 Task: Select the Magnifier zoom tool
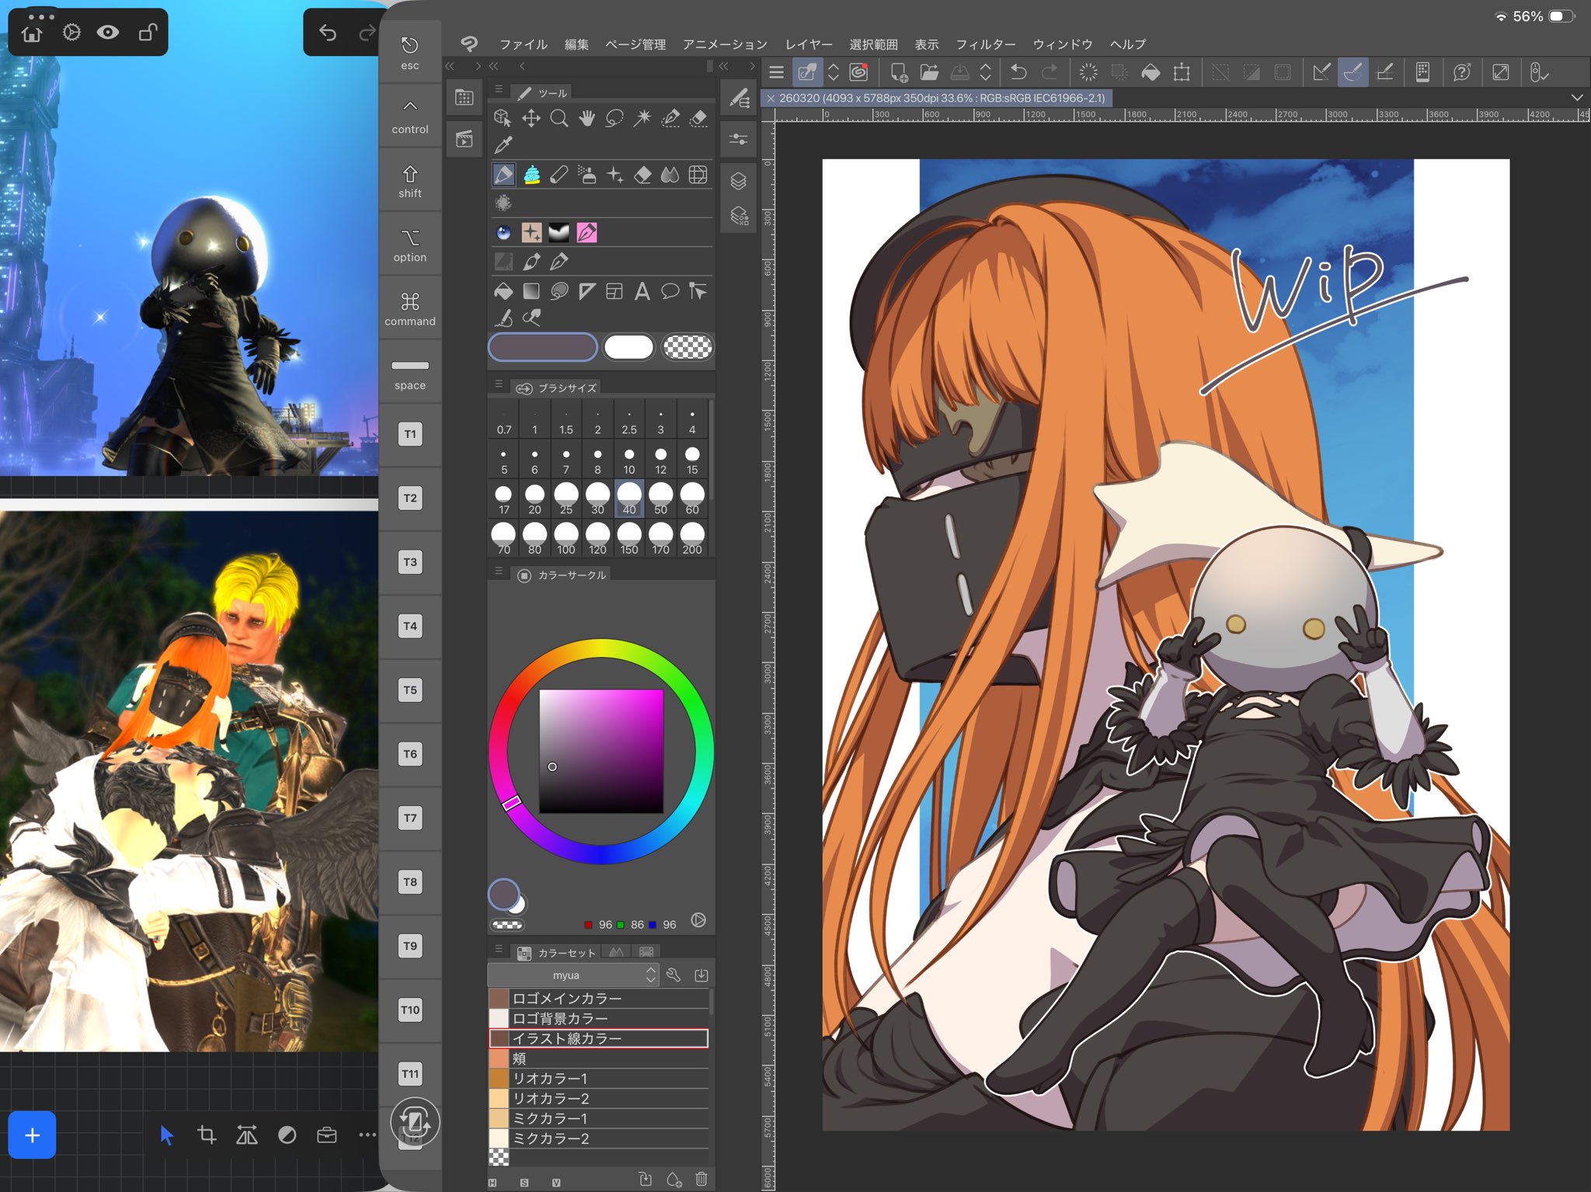pyautogui.click(x=559, y=118)
